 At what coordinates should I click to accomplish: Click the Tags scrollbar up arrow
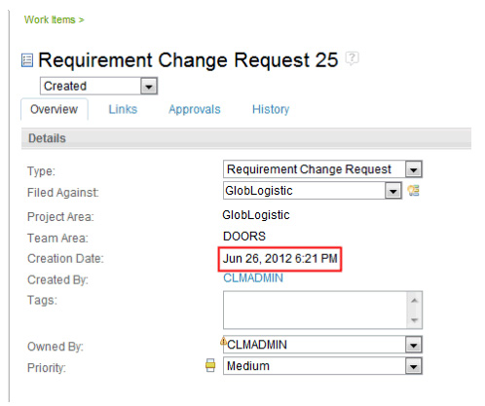coord(414,301)
